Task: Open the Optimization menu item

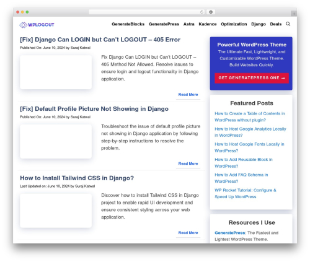Action: tap(234, 24)
